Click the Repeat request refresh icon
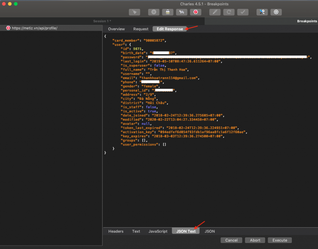The height and width of the screenshot is (249, 318). (x=229, y=12)
